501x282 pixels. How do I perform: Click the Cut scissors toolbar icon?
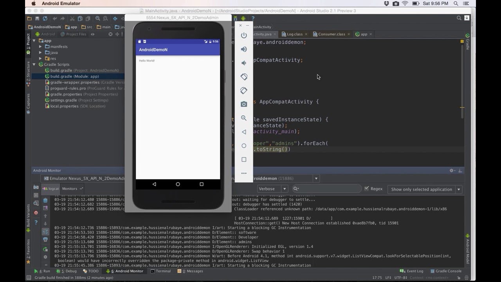pos(72,18)
